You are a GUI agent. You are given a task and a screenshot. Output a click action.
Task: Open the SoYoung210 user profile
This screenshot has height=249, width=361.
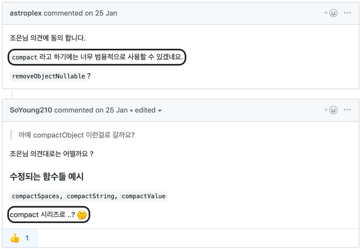tap(31, 110)
